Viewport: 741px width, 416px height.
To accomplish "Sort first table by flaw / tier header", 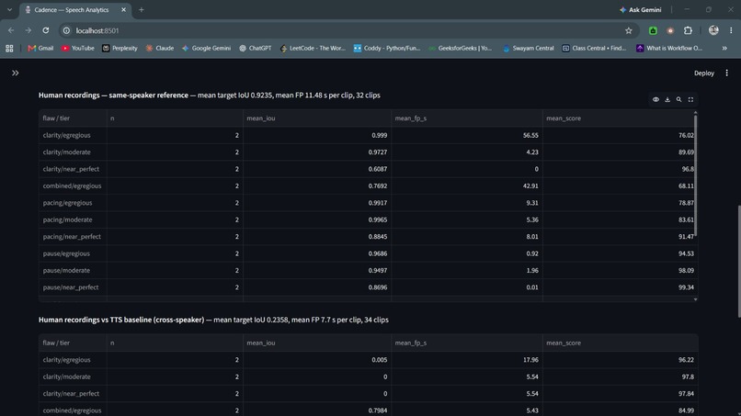I will pos(73,118).
